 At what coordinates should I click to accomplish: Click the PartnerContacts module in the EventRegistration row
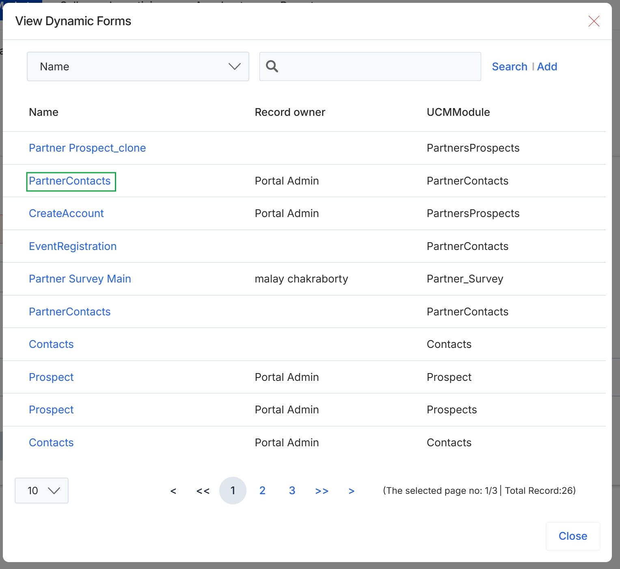point(467,246)
